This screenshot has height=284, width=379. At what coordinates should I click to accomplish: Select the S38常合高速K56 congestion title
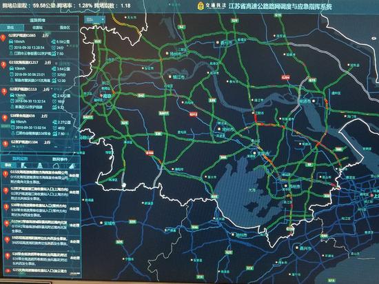tap(23, 116)
